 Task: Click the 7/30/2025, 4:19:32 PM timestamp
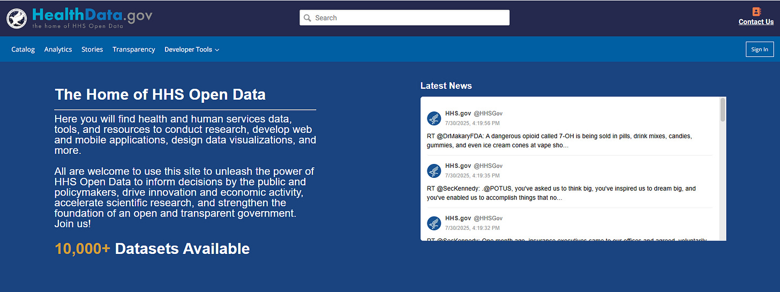pyautogui.click(x=472, y=228)
